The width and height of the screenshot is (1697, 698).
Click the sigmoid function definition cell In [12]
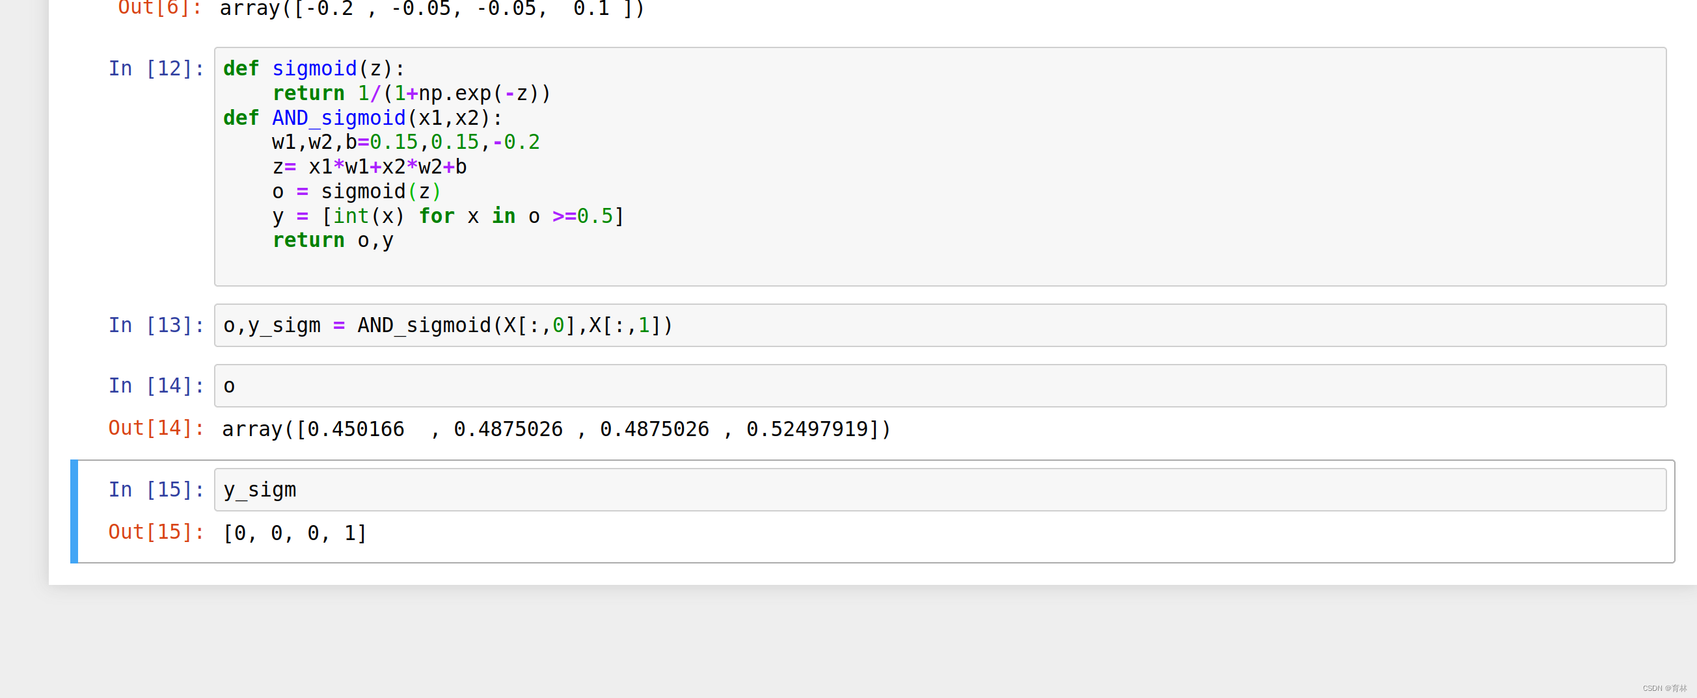[x=940, y=166]
